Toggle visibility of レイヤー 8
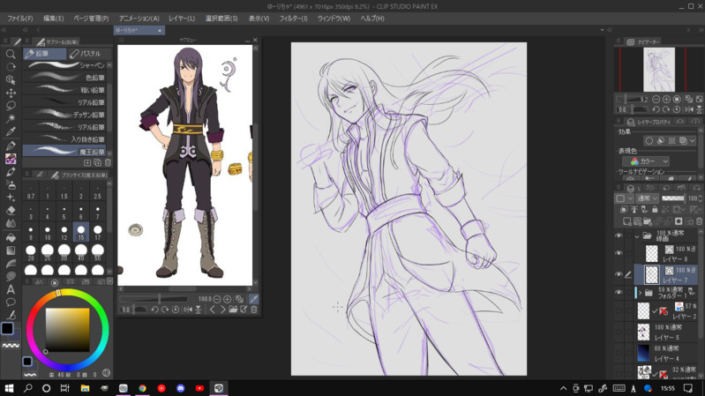Screen dimensions: 705x396 [619, 254]
